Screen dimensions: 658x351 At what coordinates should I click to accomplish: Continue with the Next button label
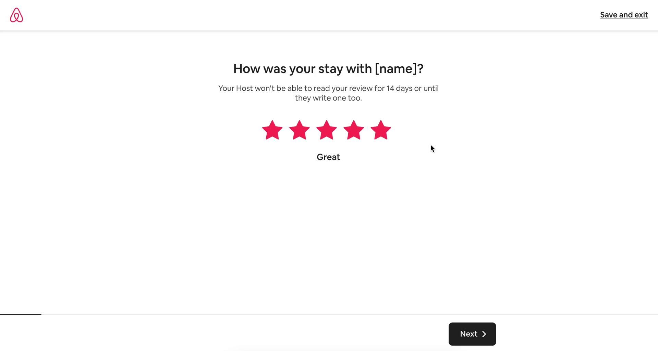pyautogui.click(x=469, y=334)
